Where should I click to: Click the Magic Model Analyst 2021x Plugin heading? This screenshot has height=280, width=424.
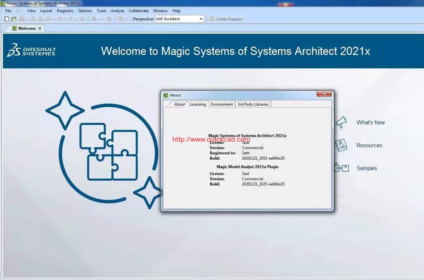[248, 167]
